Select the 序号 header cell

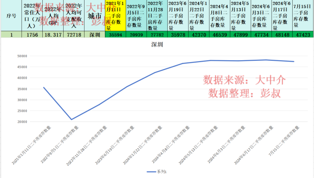pos(11,15)
